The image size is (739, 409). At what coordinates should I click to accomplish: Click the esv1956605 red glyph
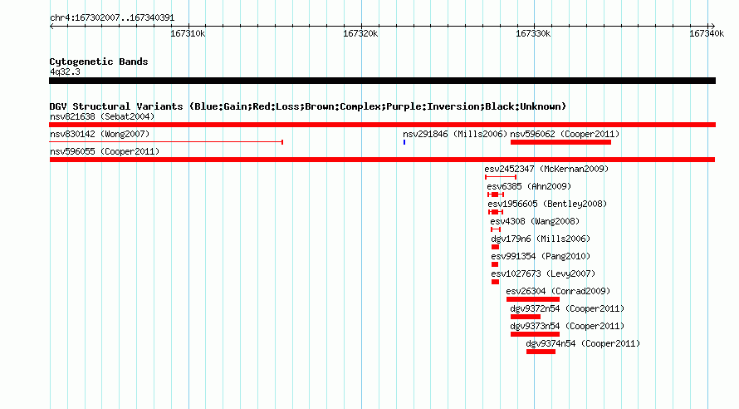pyautogui.click(x=496, y=212)
